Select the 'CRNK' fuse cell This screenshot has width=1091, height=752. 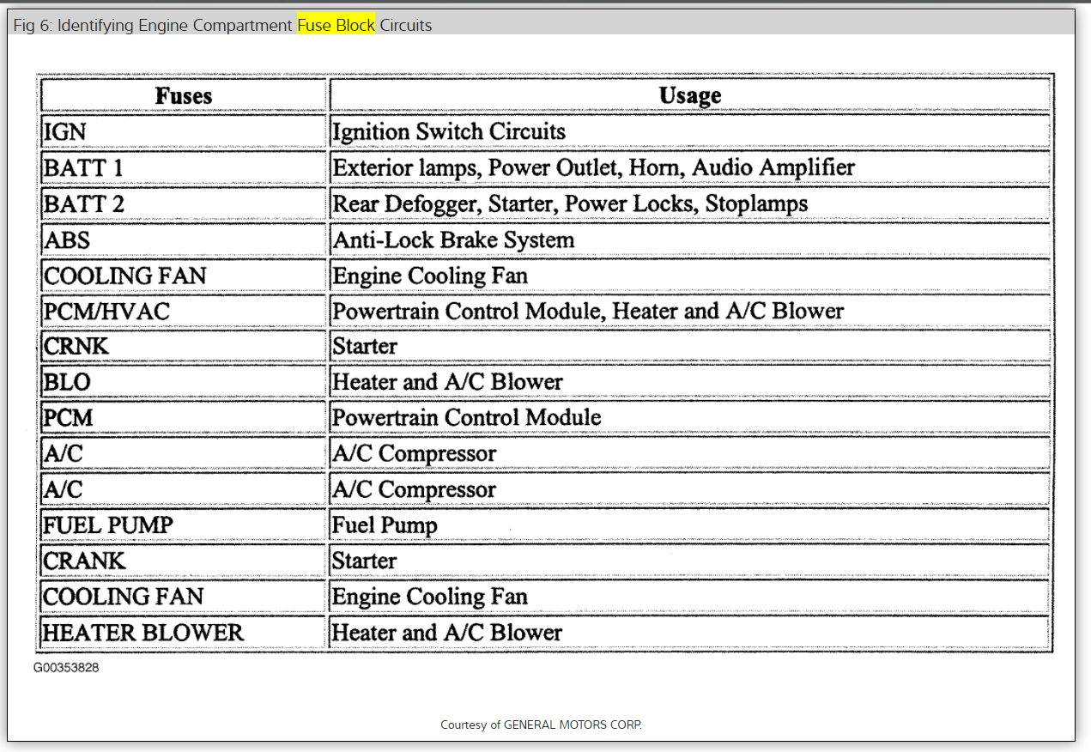point(183,346)
